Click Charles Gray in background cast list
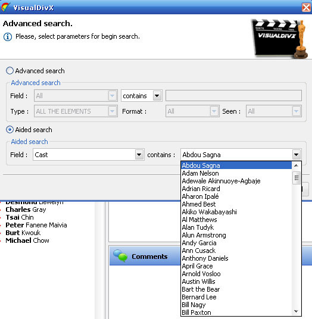Image resolution: width=312 pixels, height=319 pixels. [x=26, y=209]
